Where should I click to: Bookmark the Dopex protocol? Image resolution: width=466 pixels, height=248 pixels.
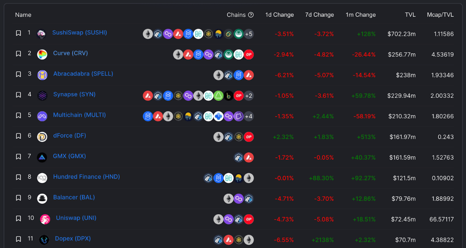tap(18, 240)
